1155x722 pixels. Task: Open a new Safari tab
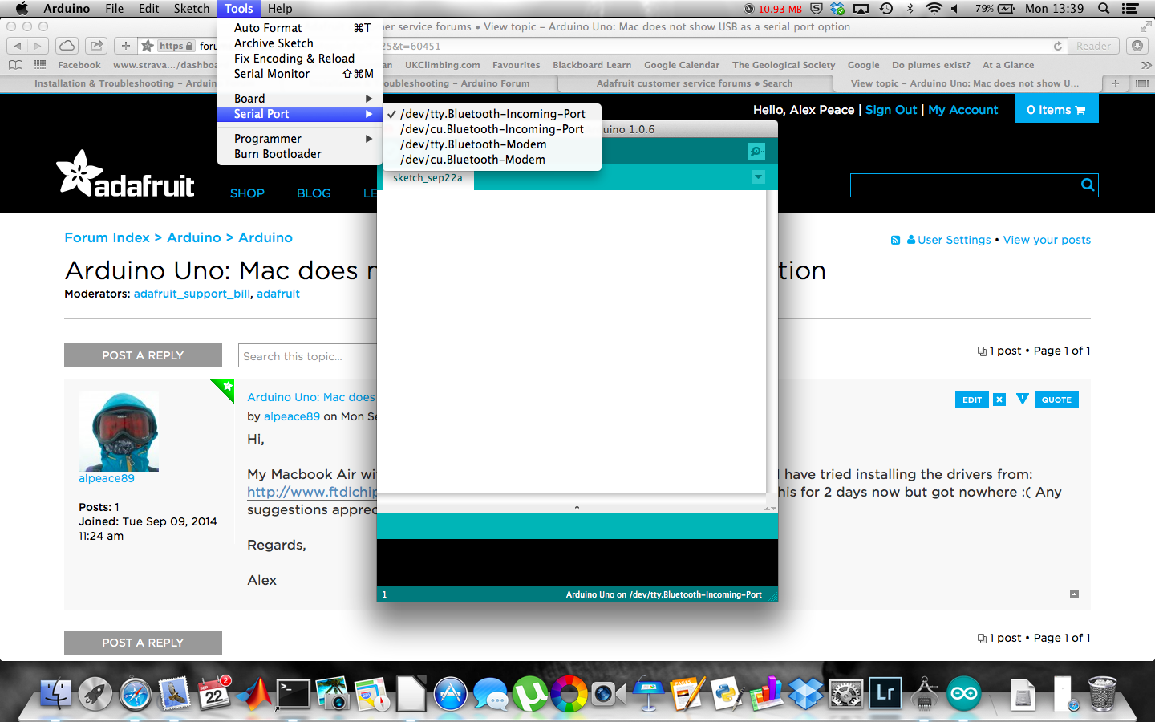click(x=1115, y=83)
